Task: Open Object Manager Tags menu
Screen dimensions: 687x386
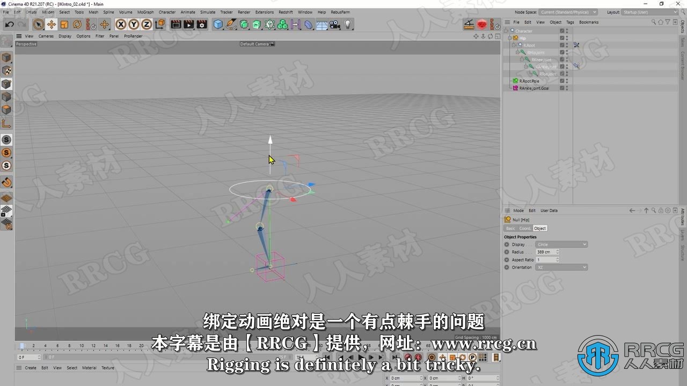Action: (x=570, y=22)
